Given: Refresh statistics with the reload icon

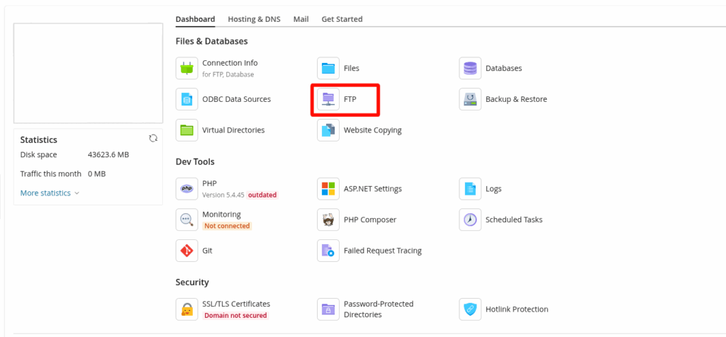Looking at the screenshot, I should (x=152, y=139).
